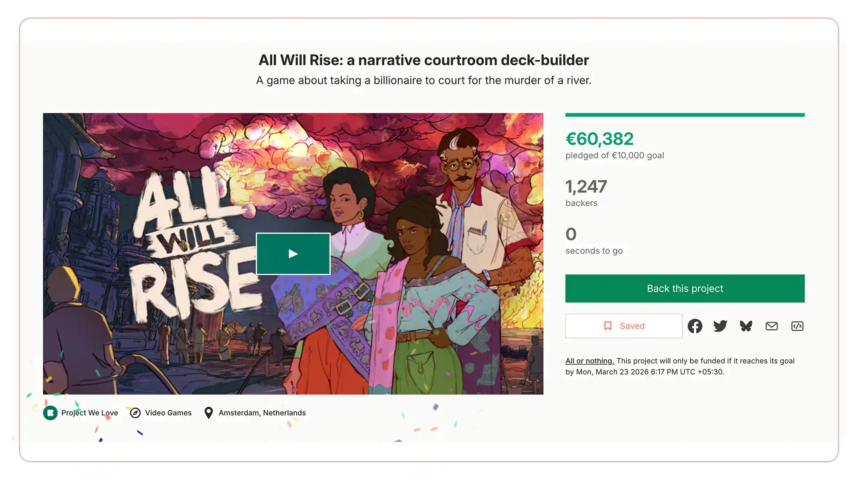Open the All or nothing link
The width and height of the screenshot is (857, 482).
[x=589, y=361]
